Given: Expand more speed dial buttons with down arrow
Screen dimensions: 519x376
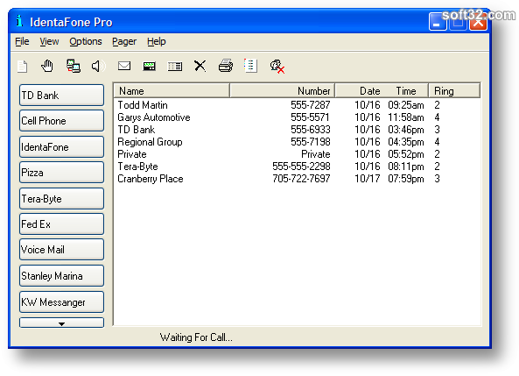Looking at the screenshot, I should tap(61, 323).
